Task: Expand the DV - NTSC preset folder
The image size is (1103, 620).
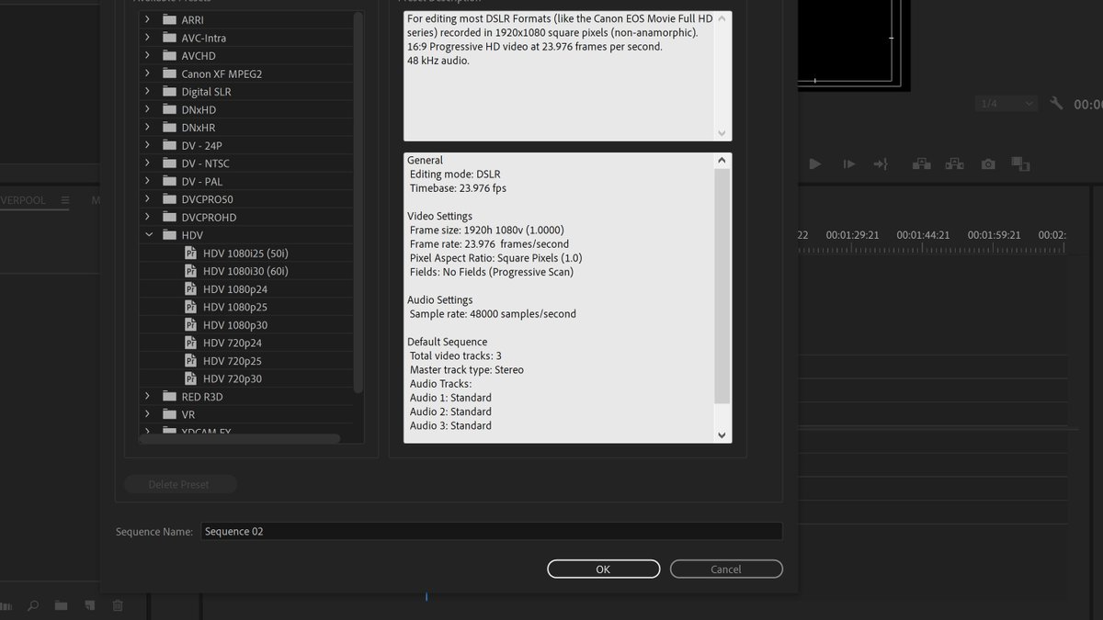Action: pyautogui.click(x=148, y=163)
